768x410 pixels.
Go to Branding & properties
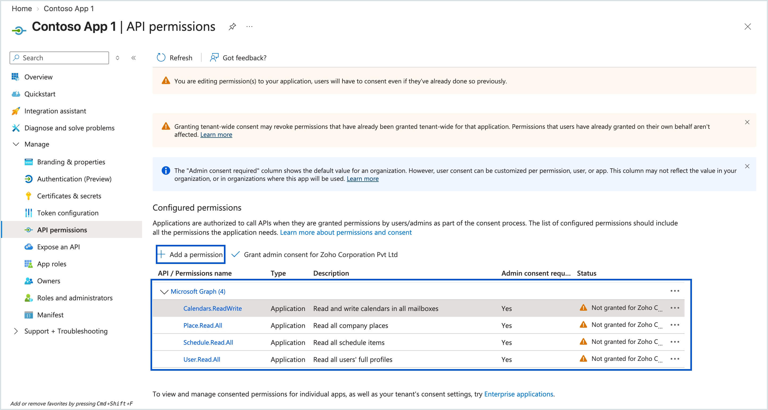tap(71, 162)
